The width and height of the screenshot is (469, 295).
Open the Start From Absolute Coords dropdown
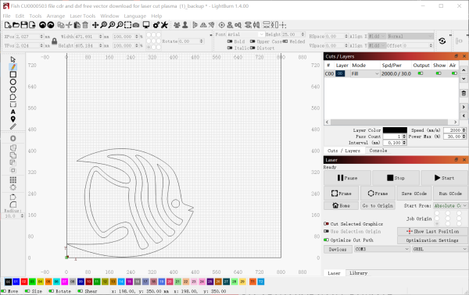click(x=450, y=206)
